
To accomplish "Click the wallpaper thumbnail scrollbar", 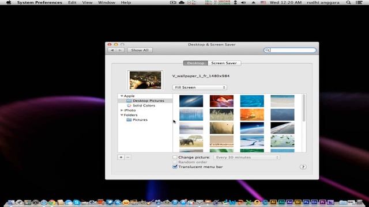I will click(x=304, y=108).
